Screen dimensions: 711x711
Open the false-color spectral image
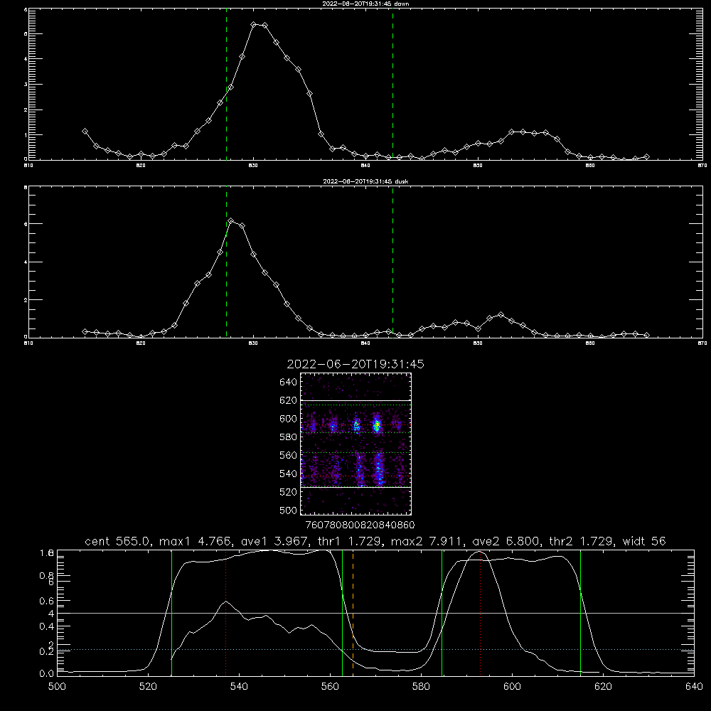tap(356, 444)
